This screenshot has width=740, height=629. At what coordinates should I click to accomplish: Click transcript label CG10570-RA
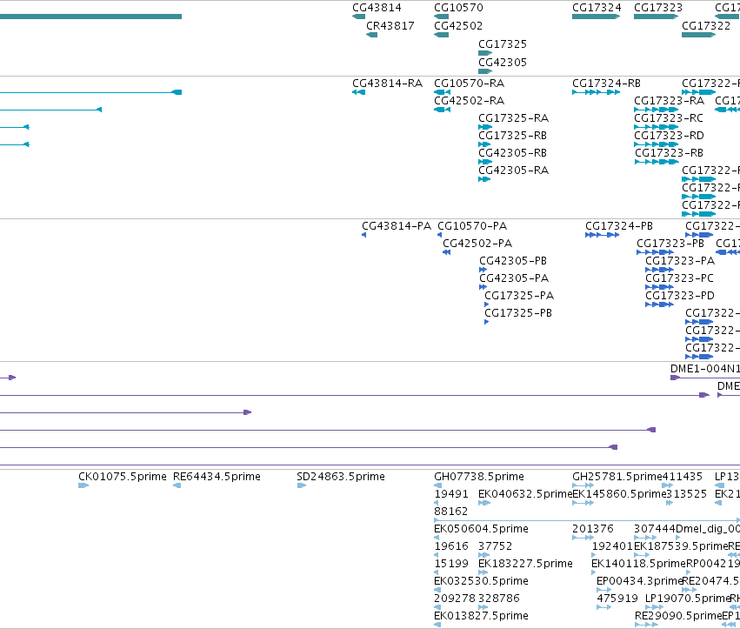(469, 84)
